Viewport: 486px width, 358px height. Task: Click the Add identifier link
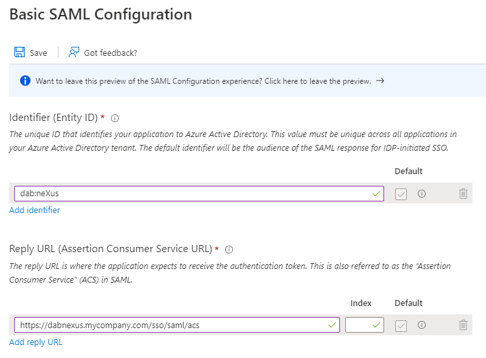[34, 211]
